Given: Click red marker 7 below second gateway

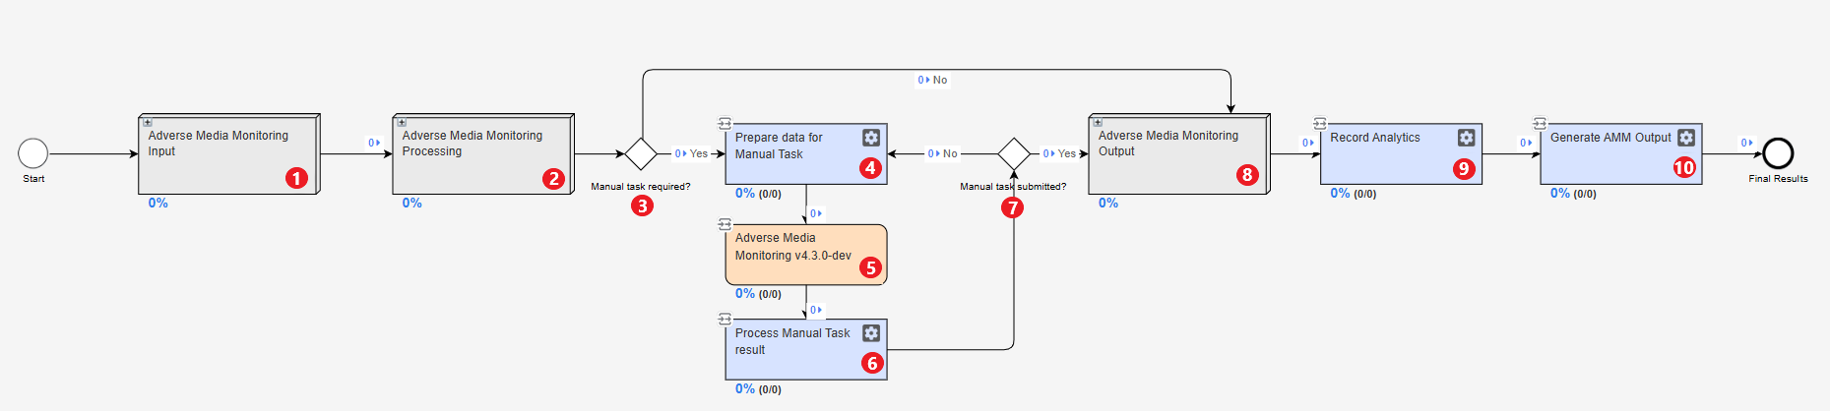Looking at the screenshot, I should tap(1012, 207).
